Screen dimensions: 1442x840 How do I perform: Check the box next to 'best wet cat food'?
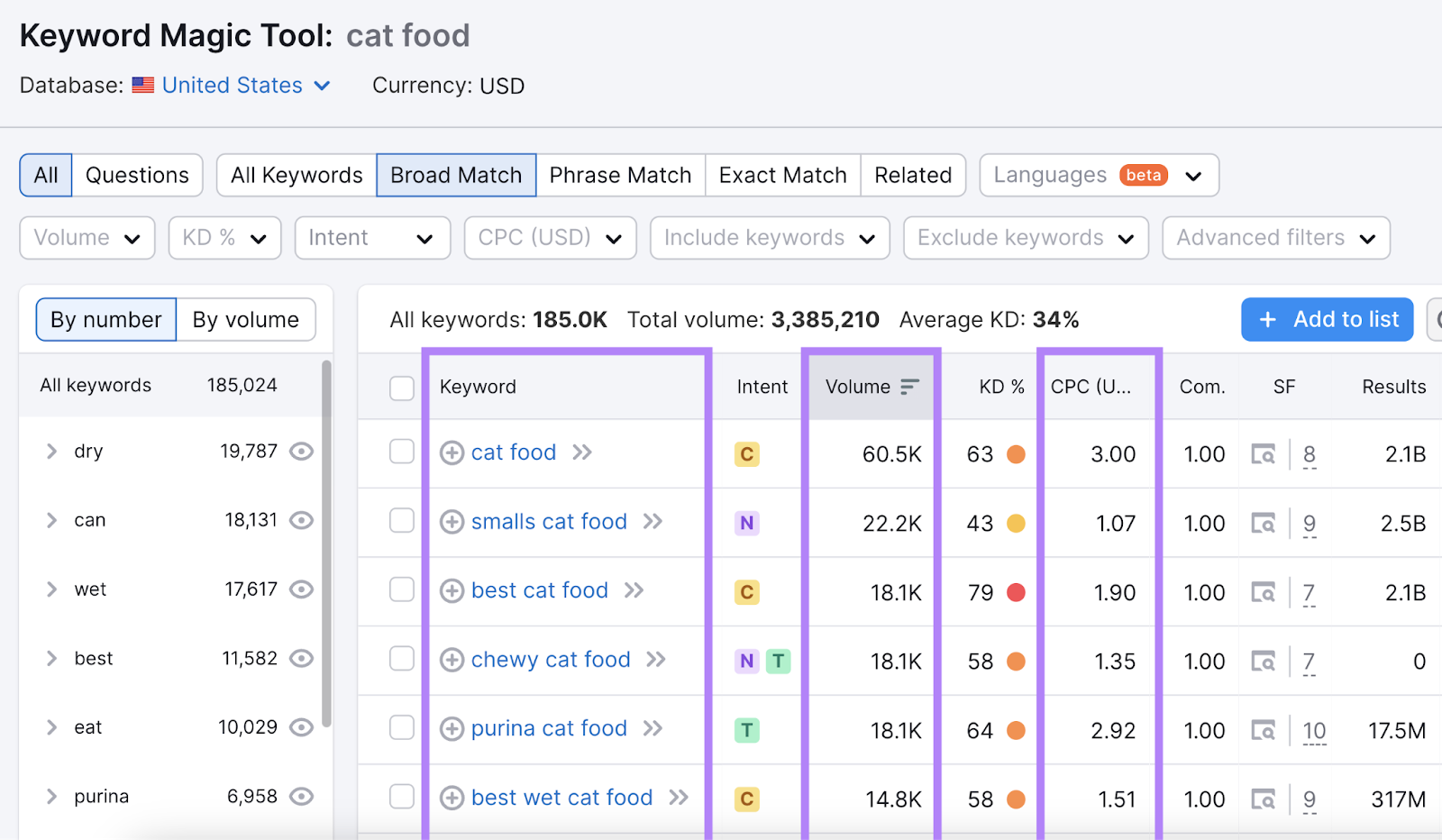(x=401, y=798)
